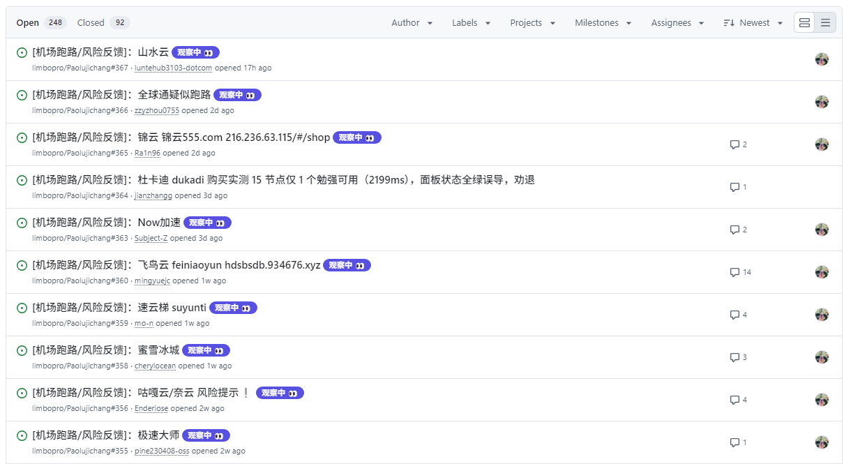Click assignee avatar on 咕嘎云/奈云 row

pyautogui.click(x=822, y=400)
